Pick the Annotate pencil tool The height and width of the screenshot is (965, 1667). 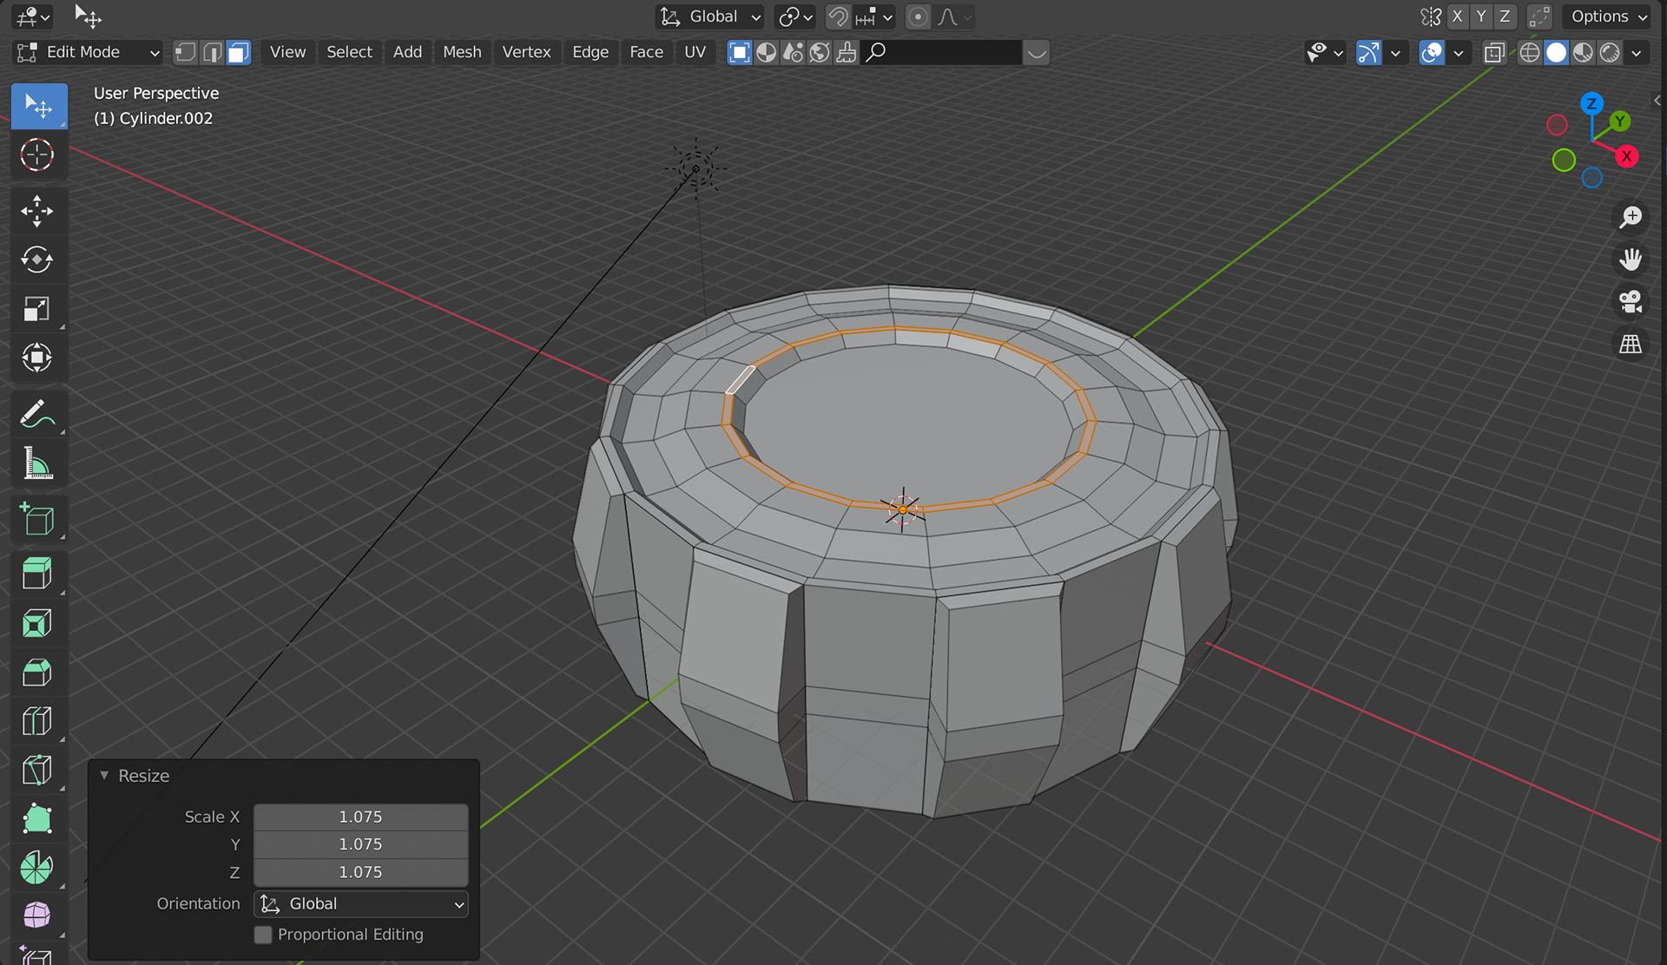(36, 414)
